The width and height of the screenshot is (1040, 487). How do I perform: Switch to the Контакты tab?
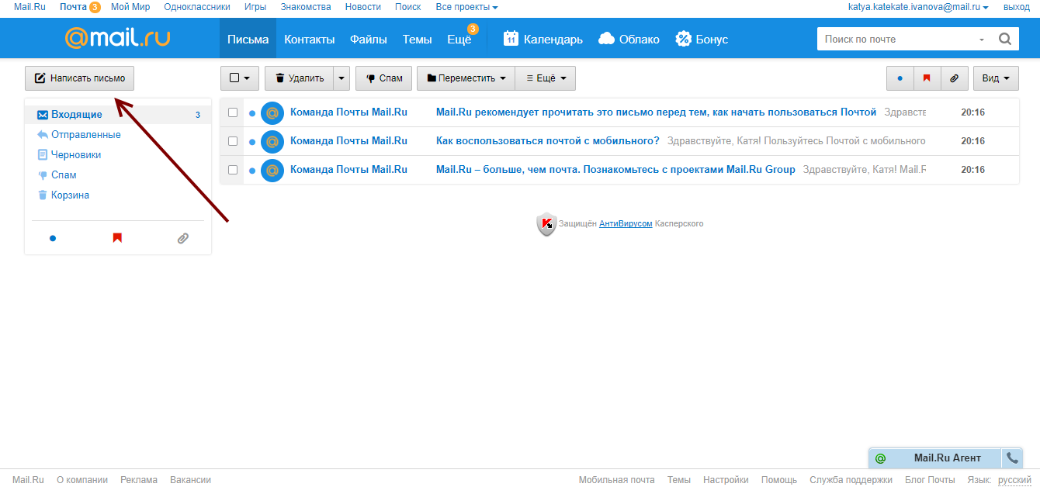pos(310,39)
